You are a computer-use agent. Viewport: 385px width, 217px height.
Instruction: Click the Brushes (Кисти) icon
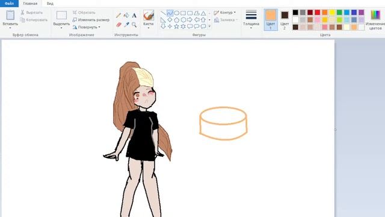[x=149, y=15]
